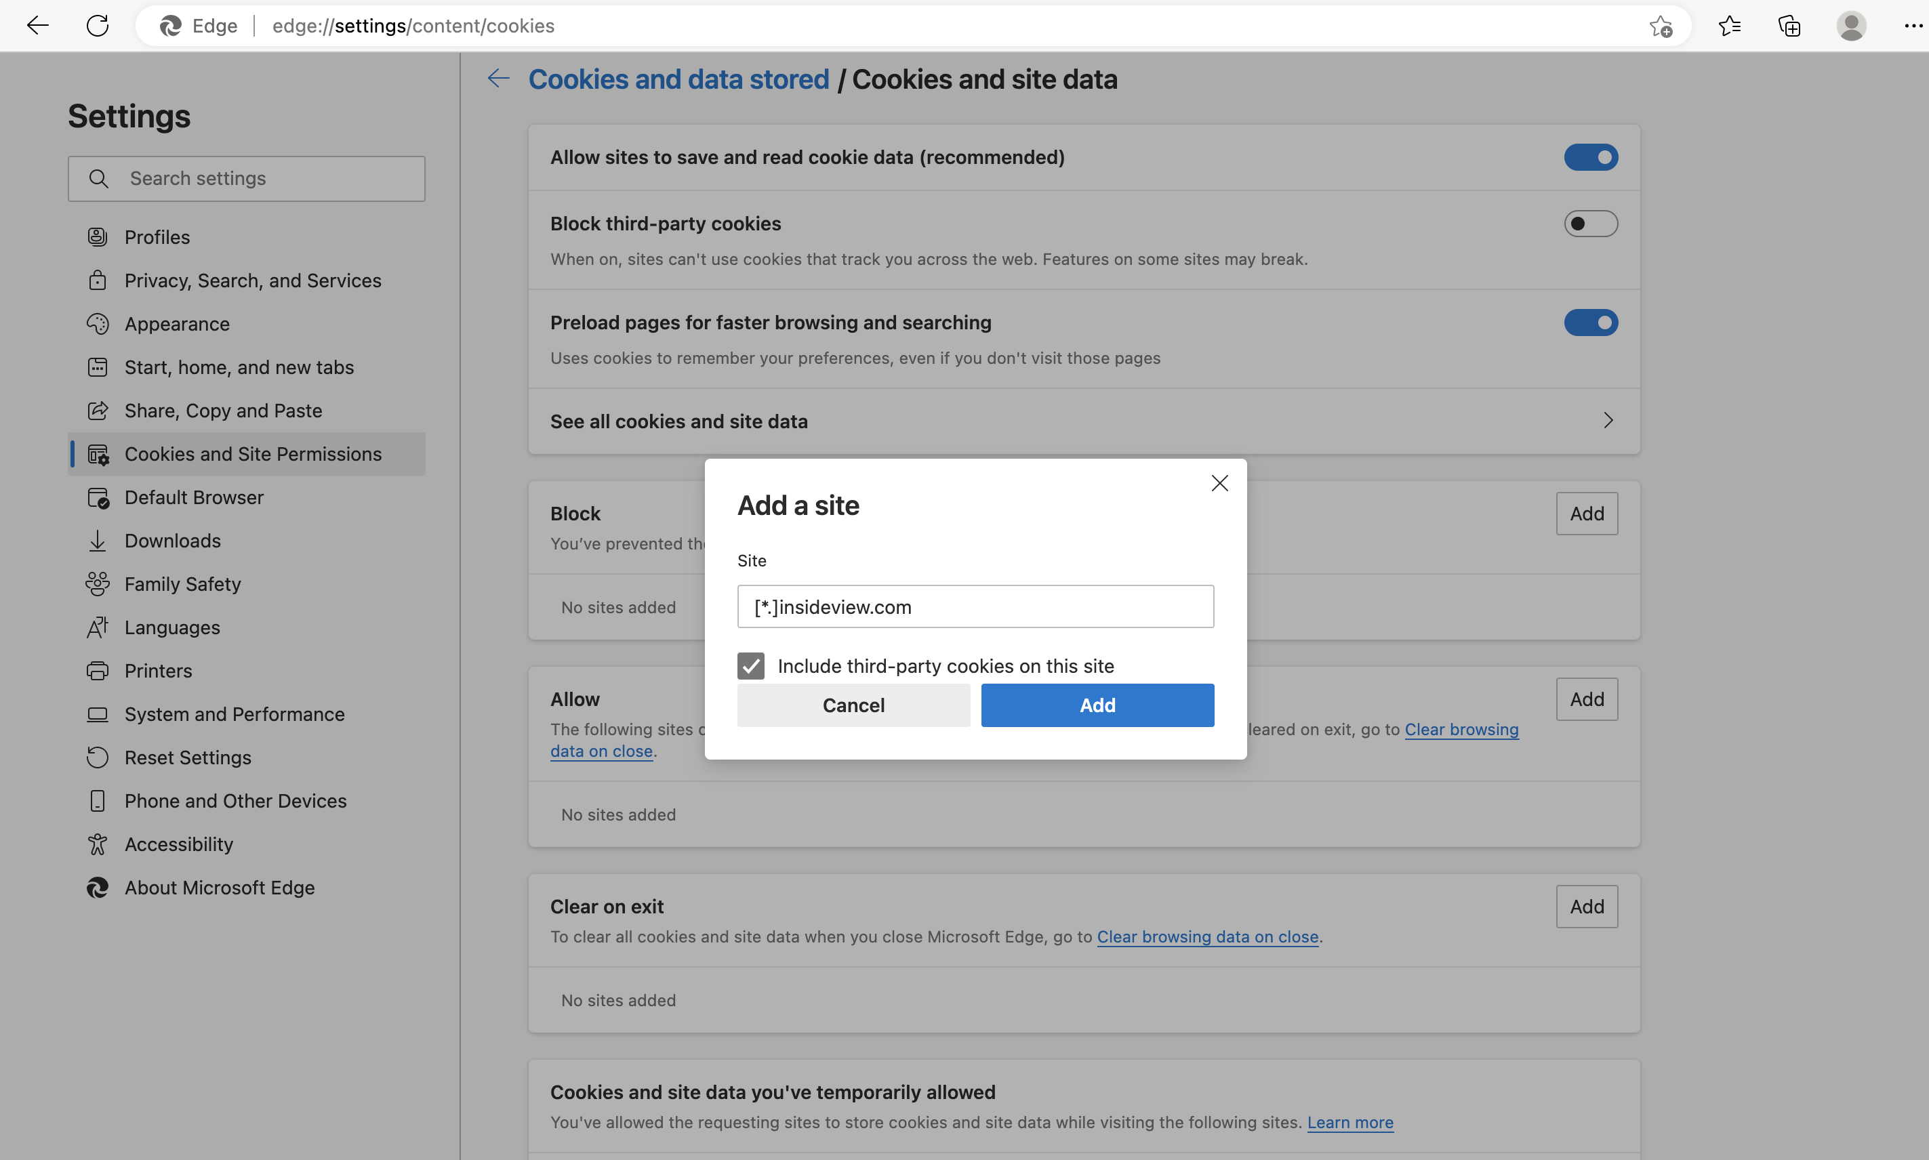This screenshot has width=1929, height=1160.
Task: Open the Favorites list icon
Action: click(x=1730, y=26)
